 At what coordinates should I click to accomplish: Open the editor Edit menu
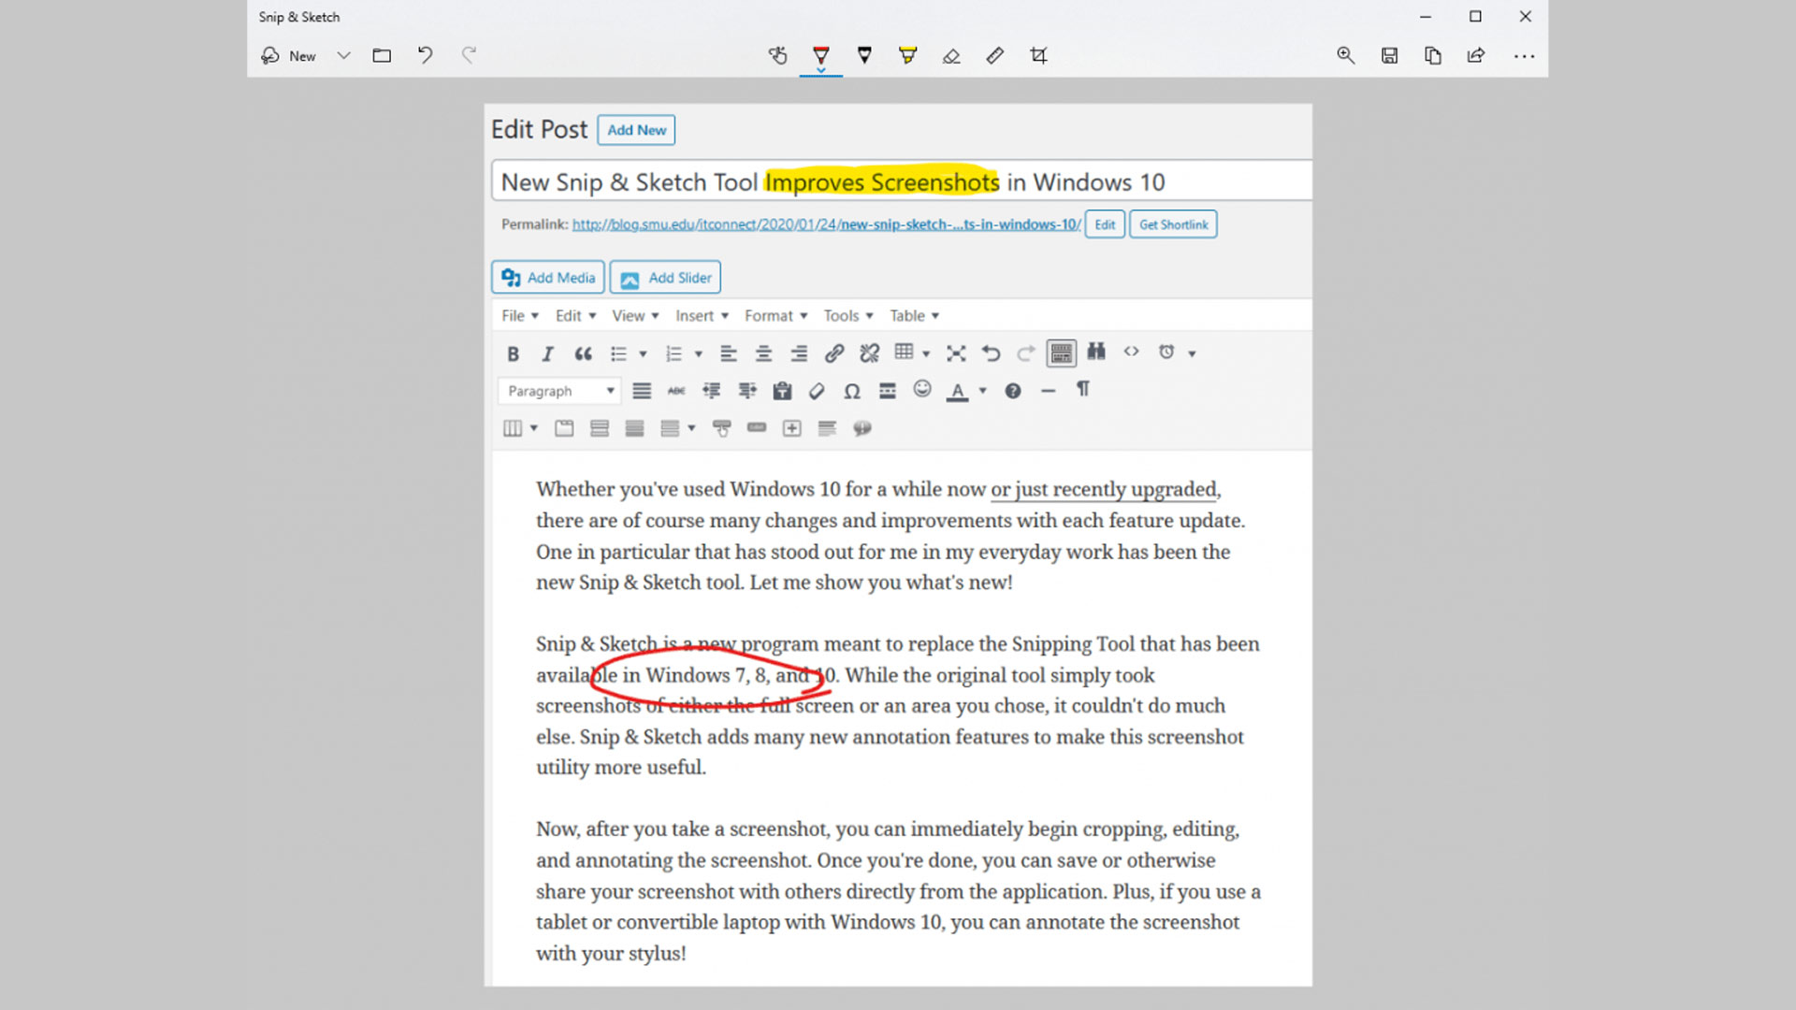tap(575, 316)
